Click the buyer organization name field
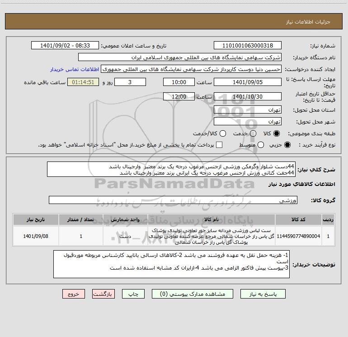 point(180,57)
